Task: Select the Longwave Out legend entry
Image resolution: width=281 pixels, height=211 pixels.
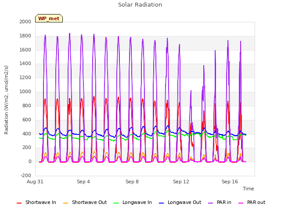Action: 180,202
